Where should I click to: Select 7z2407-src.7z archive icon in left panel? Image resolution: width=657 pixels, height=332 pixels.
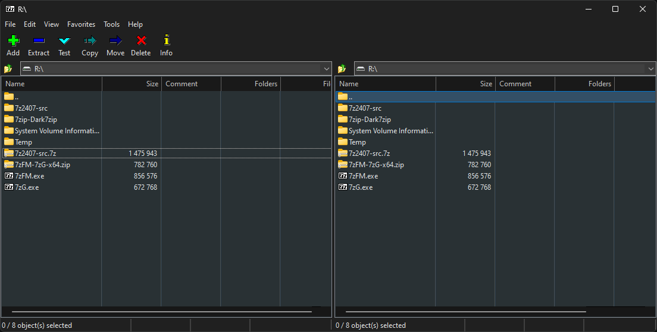(x=9, y=154)
